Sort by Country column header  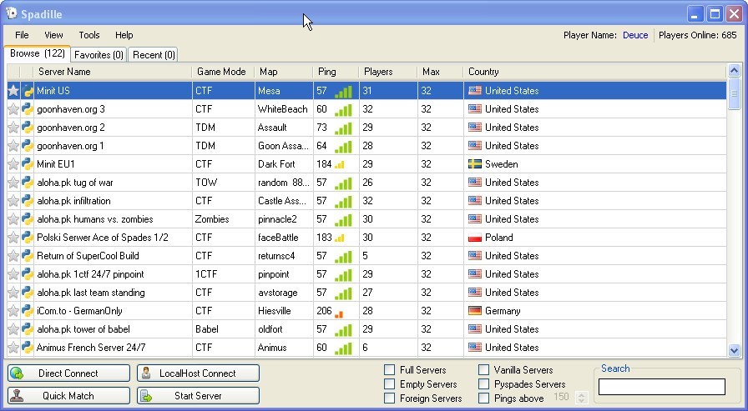point(595,72)
